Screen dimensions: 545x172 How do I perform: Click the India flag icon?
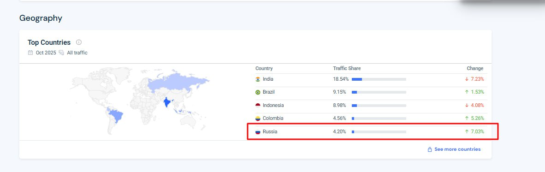(258, 79)
